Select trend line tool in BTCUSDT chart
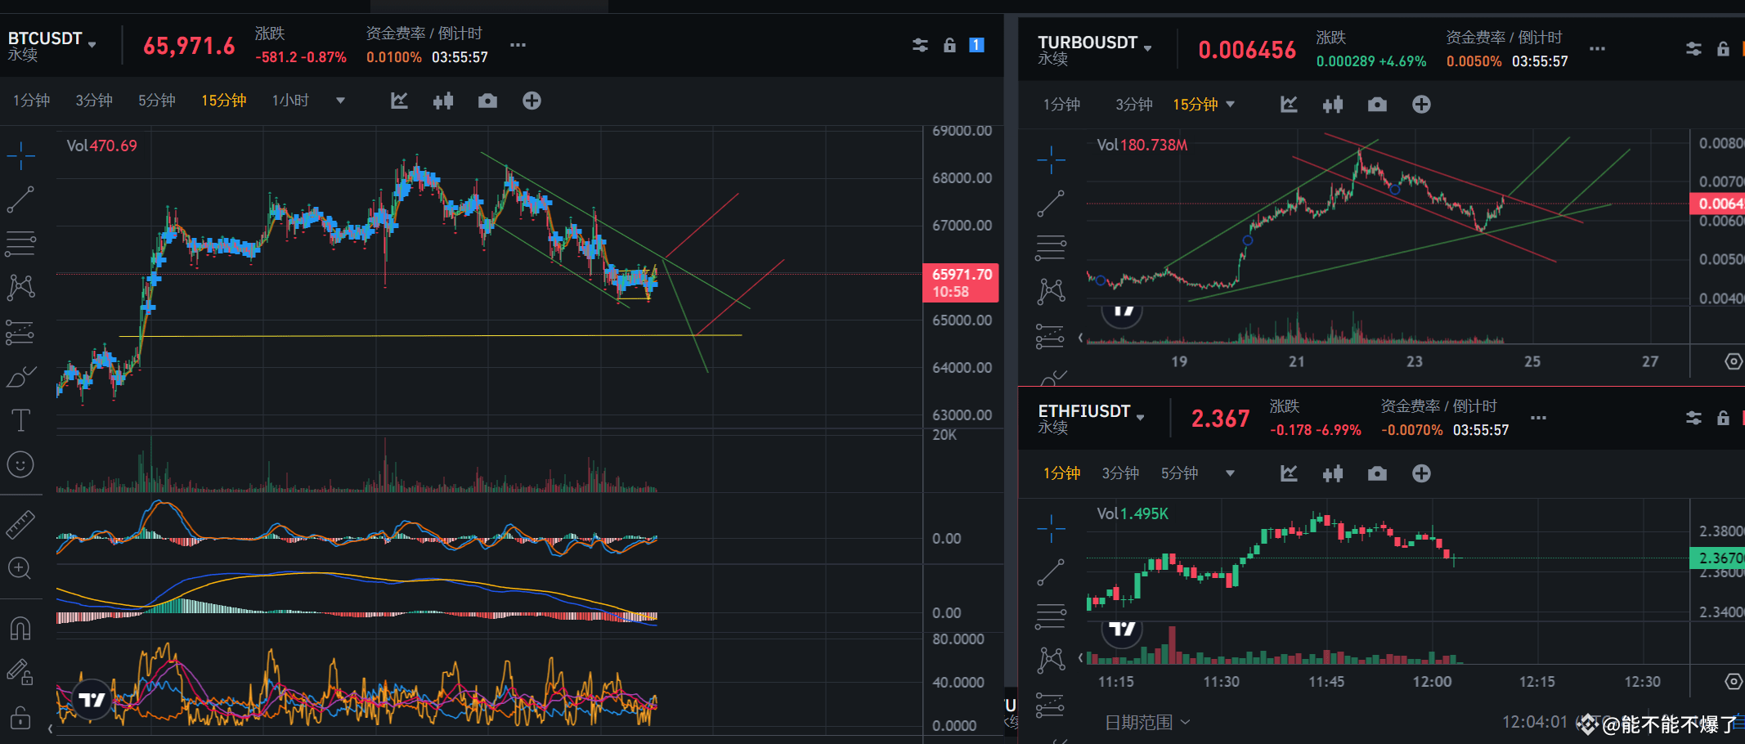 click(20, 199)
